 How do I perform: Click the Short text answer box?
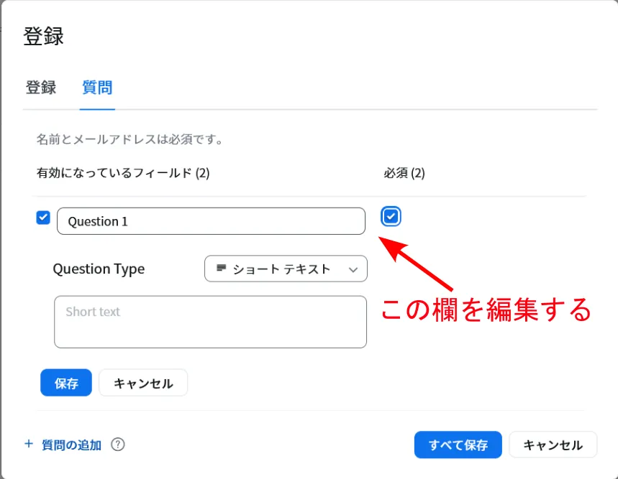[x=210, y=322]
